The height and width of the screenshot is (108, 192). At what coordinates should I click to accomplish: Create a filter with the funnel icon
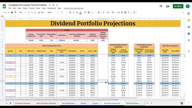pyautogui.click(x=129, y=13)
